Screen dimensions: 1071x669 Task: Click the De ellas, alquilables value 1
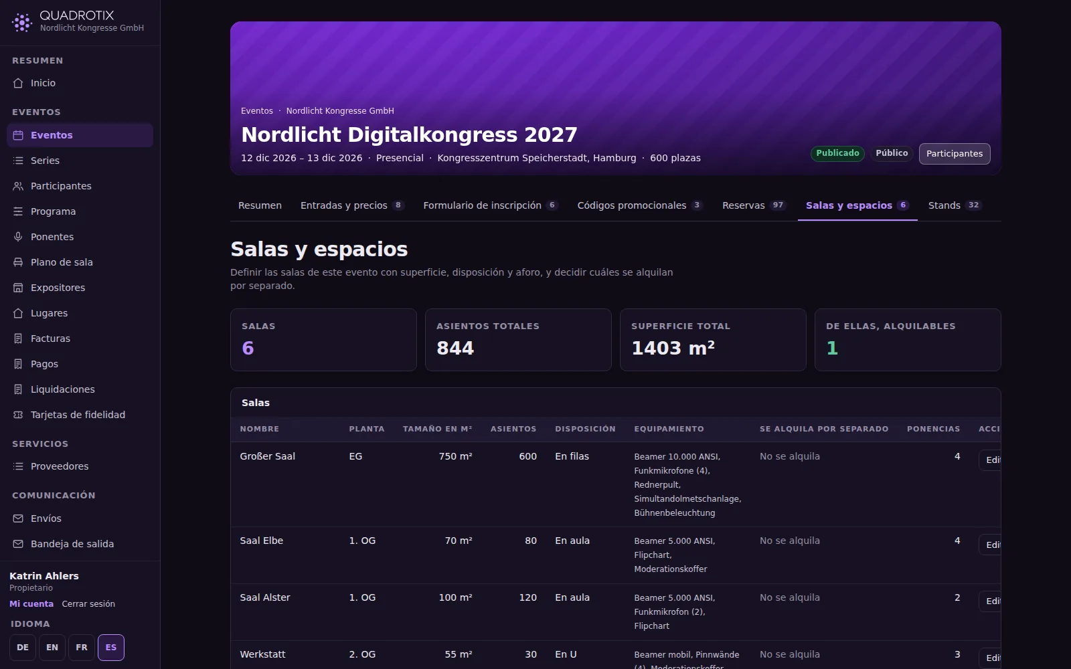click(x=832, y=349)
